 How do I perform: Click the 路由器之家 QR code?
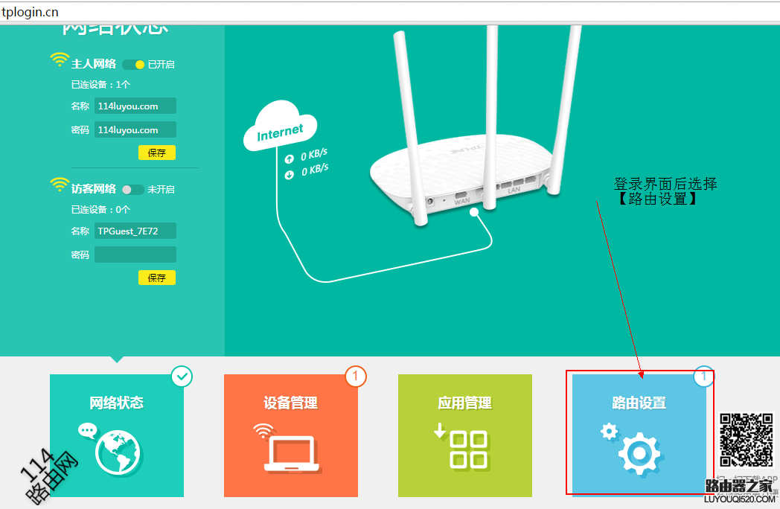747,439
